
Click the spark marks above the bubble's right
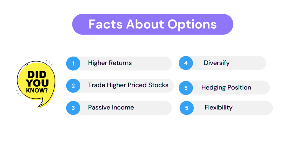click(49, 63)
